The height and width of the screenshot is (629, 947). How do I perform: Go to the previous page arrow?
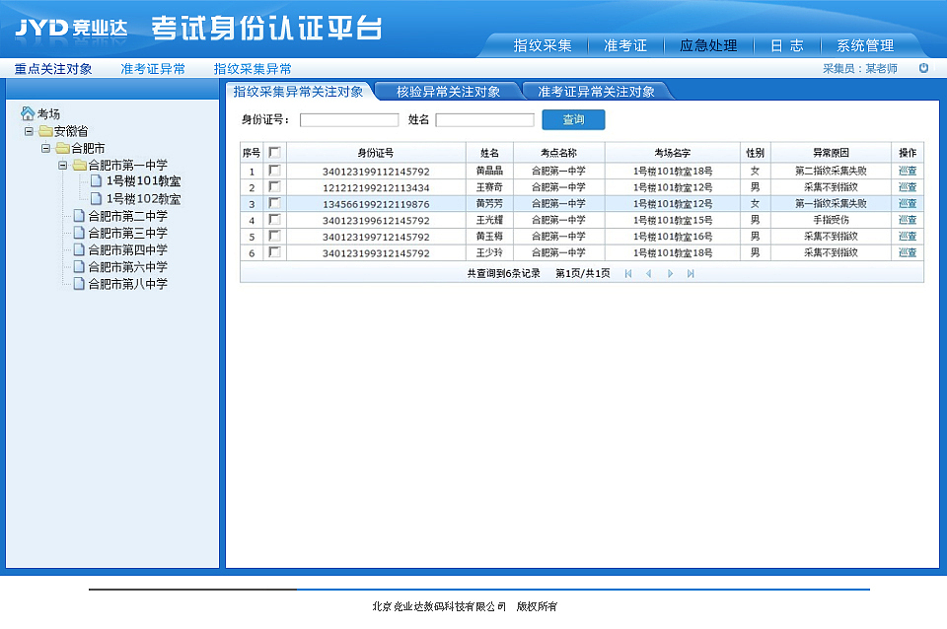[649, 273]
